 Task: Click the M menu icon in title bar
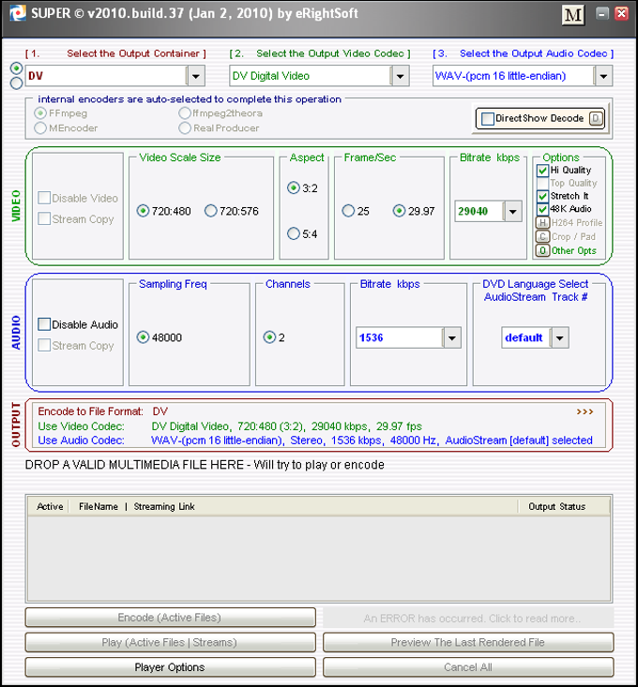tap(573, 15)
